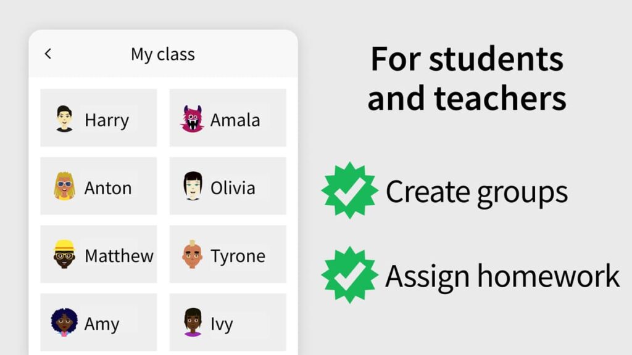Choose the name Olivia in class list

[x=233, y=188]
